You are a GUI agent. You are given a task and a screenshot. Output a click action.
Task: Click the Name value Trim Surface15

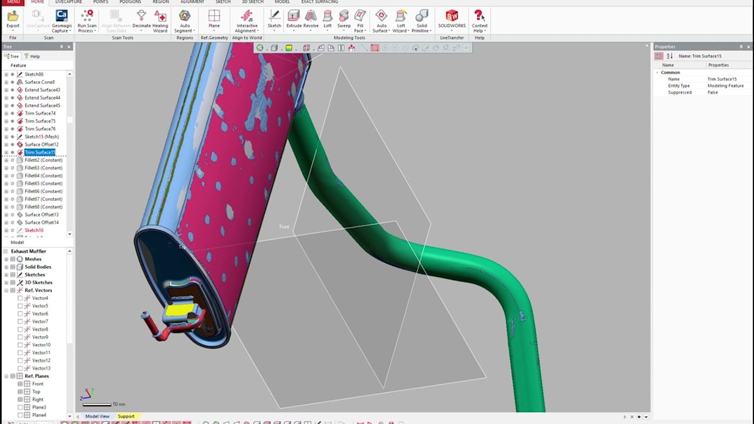click(x=722, y=79)
